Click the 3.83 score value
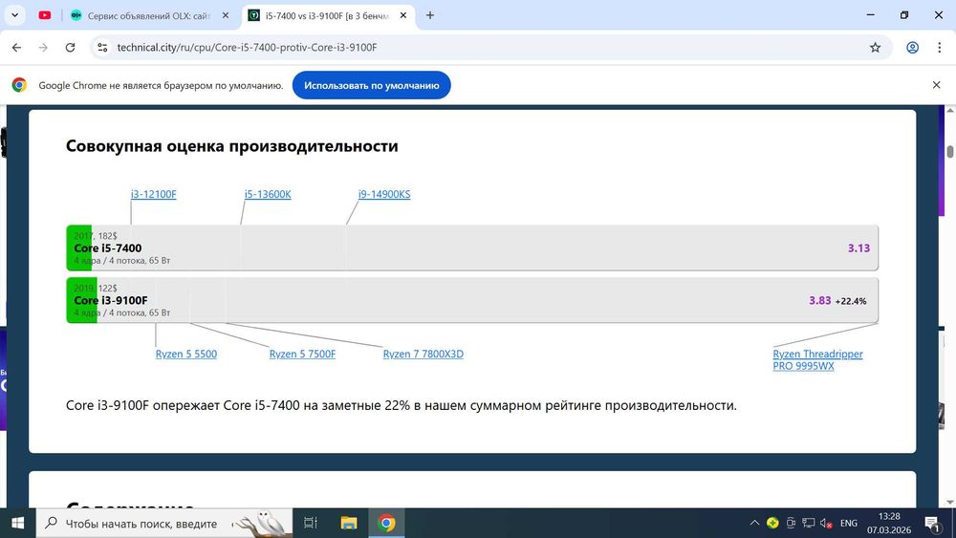 (820, 300)
